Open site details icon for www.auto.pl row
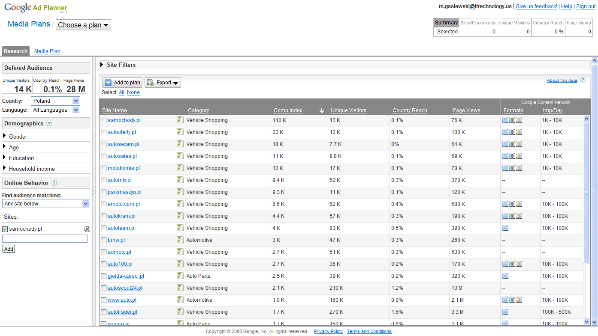Image resolution: width=598 pixels, height=336 pixels. click(x=180, y=300)
